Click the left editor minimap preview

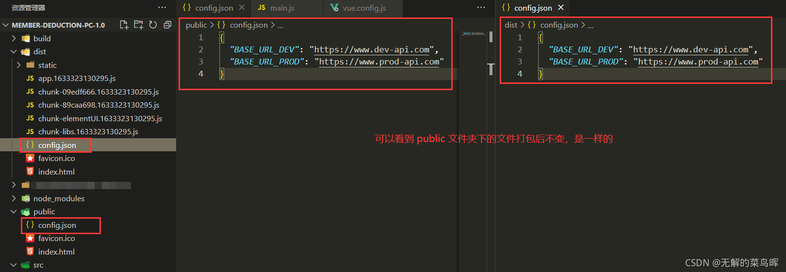pyautogui.click(x=473, y=33)
